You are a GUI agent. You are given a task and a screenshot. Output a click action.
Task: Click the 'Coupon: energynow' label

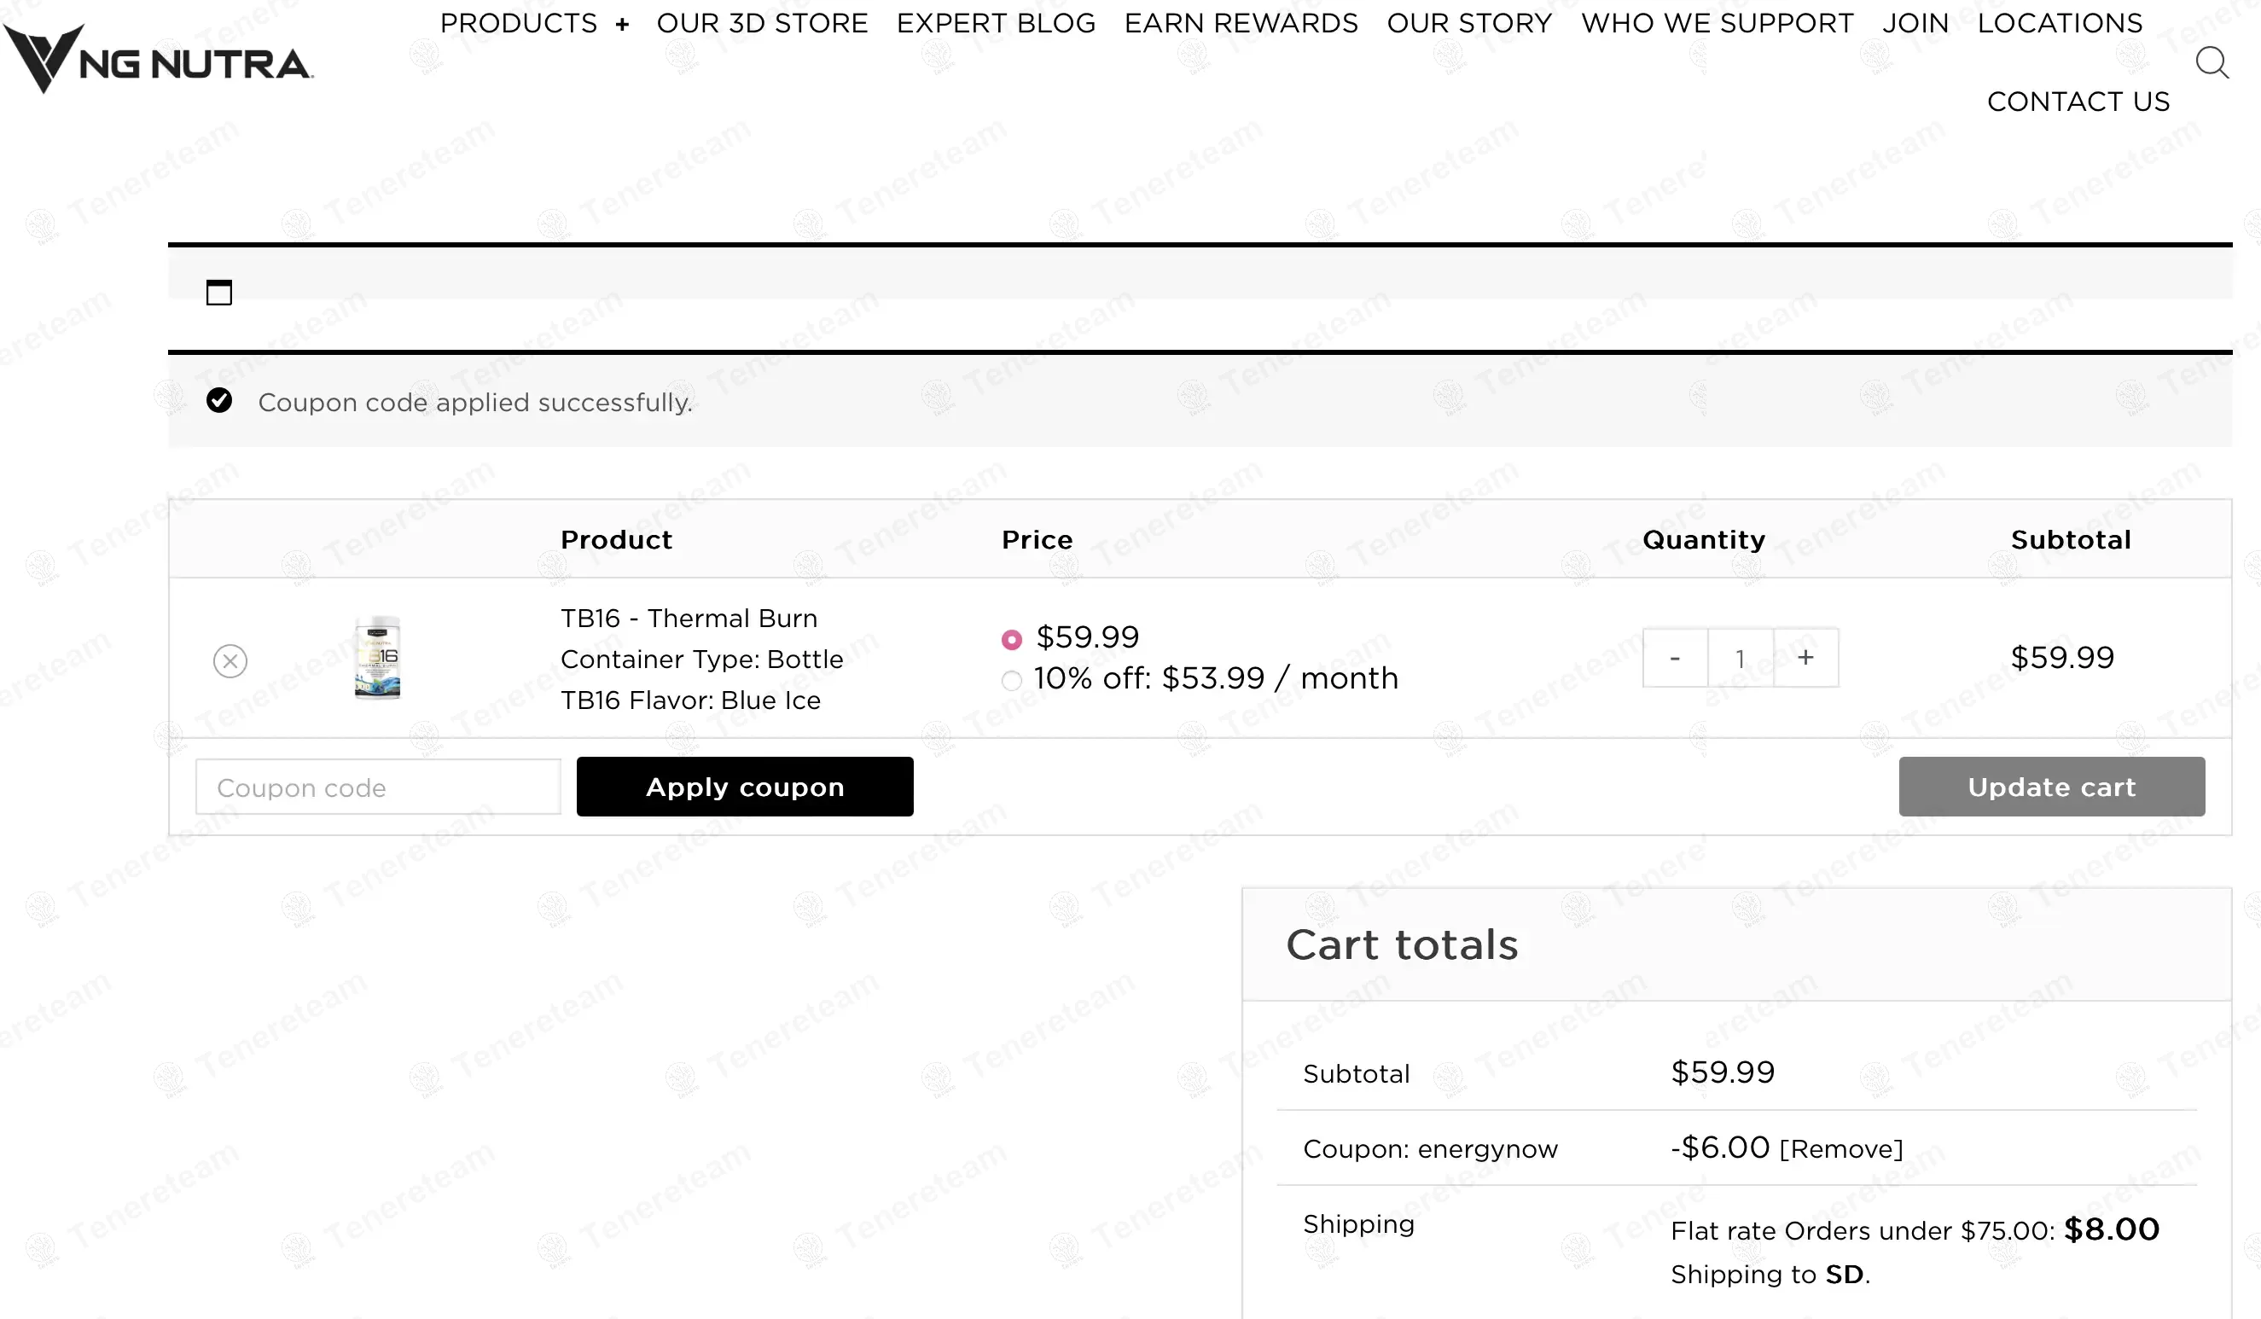tap(1430, 1149)
